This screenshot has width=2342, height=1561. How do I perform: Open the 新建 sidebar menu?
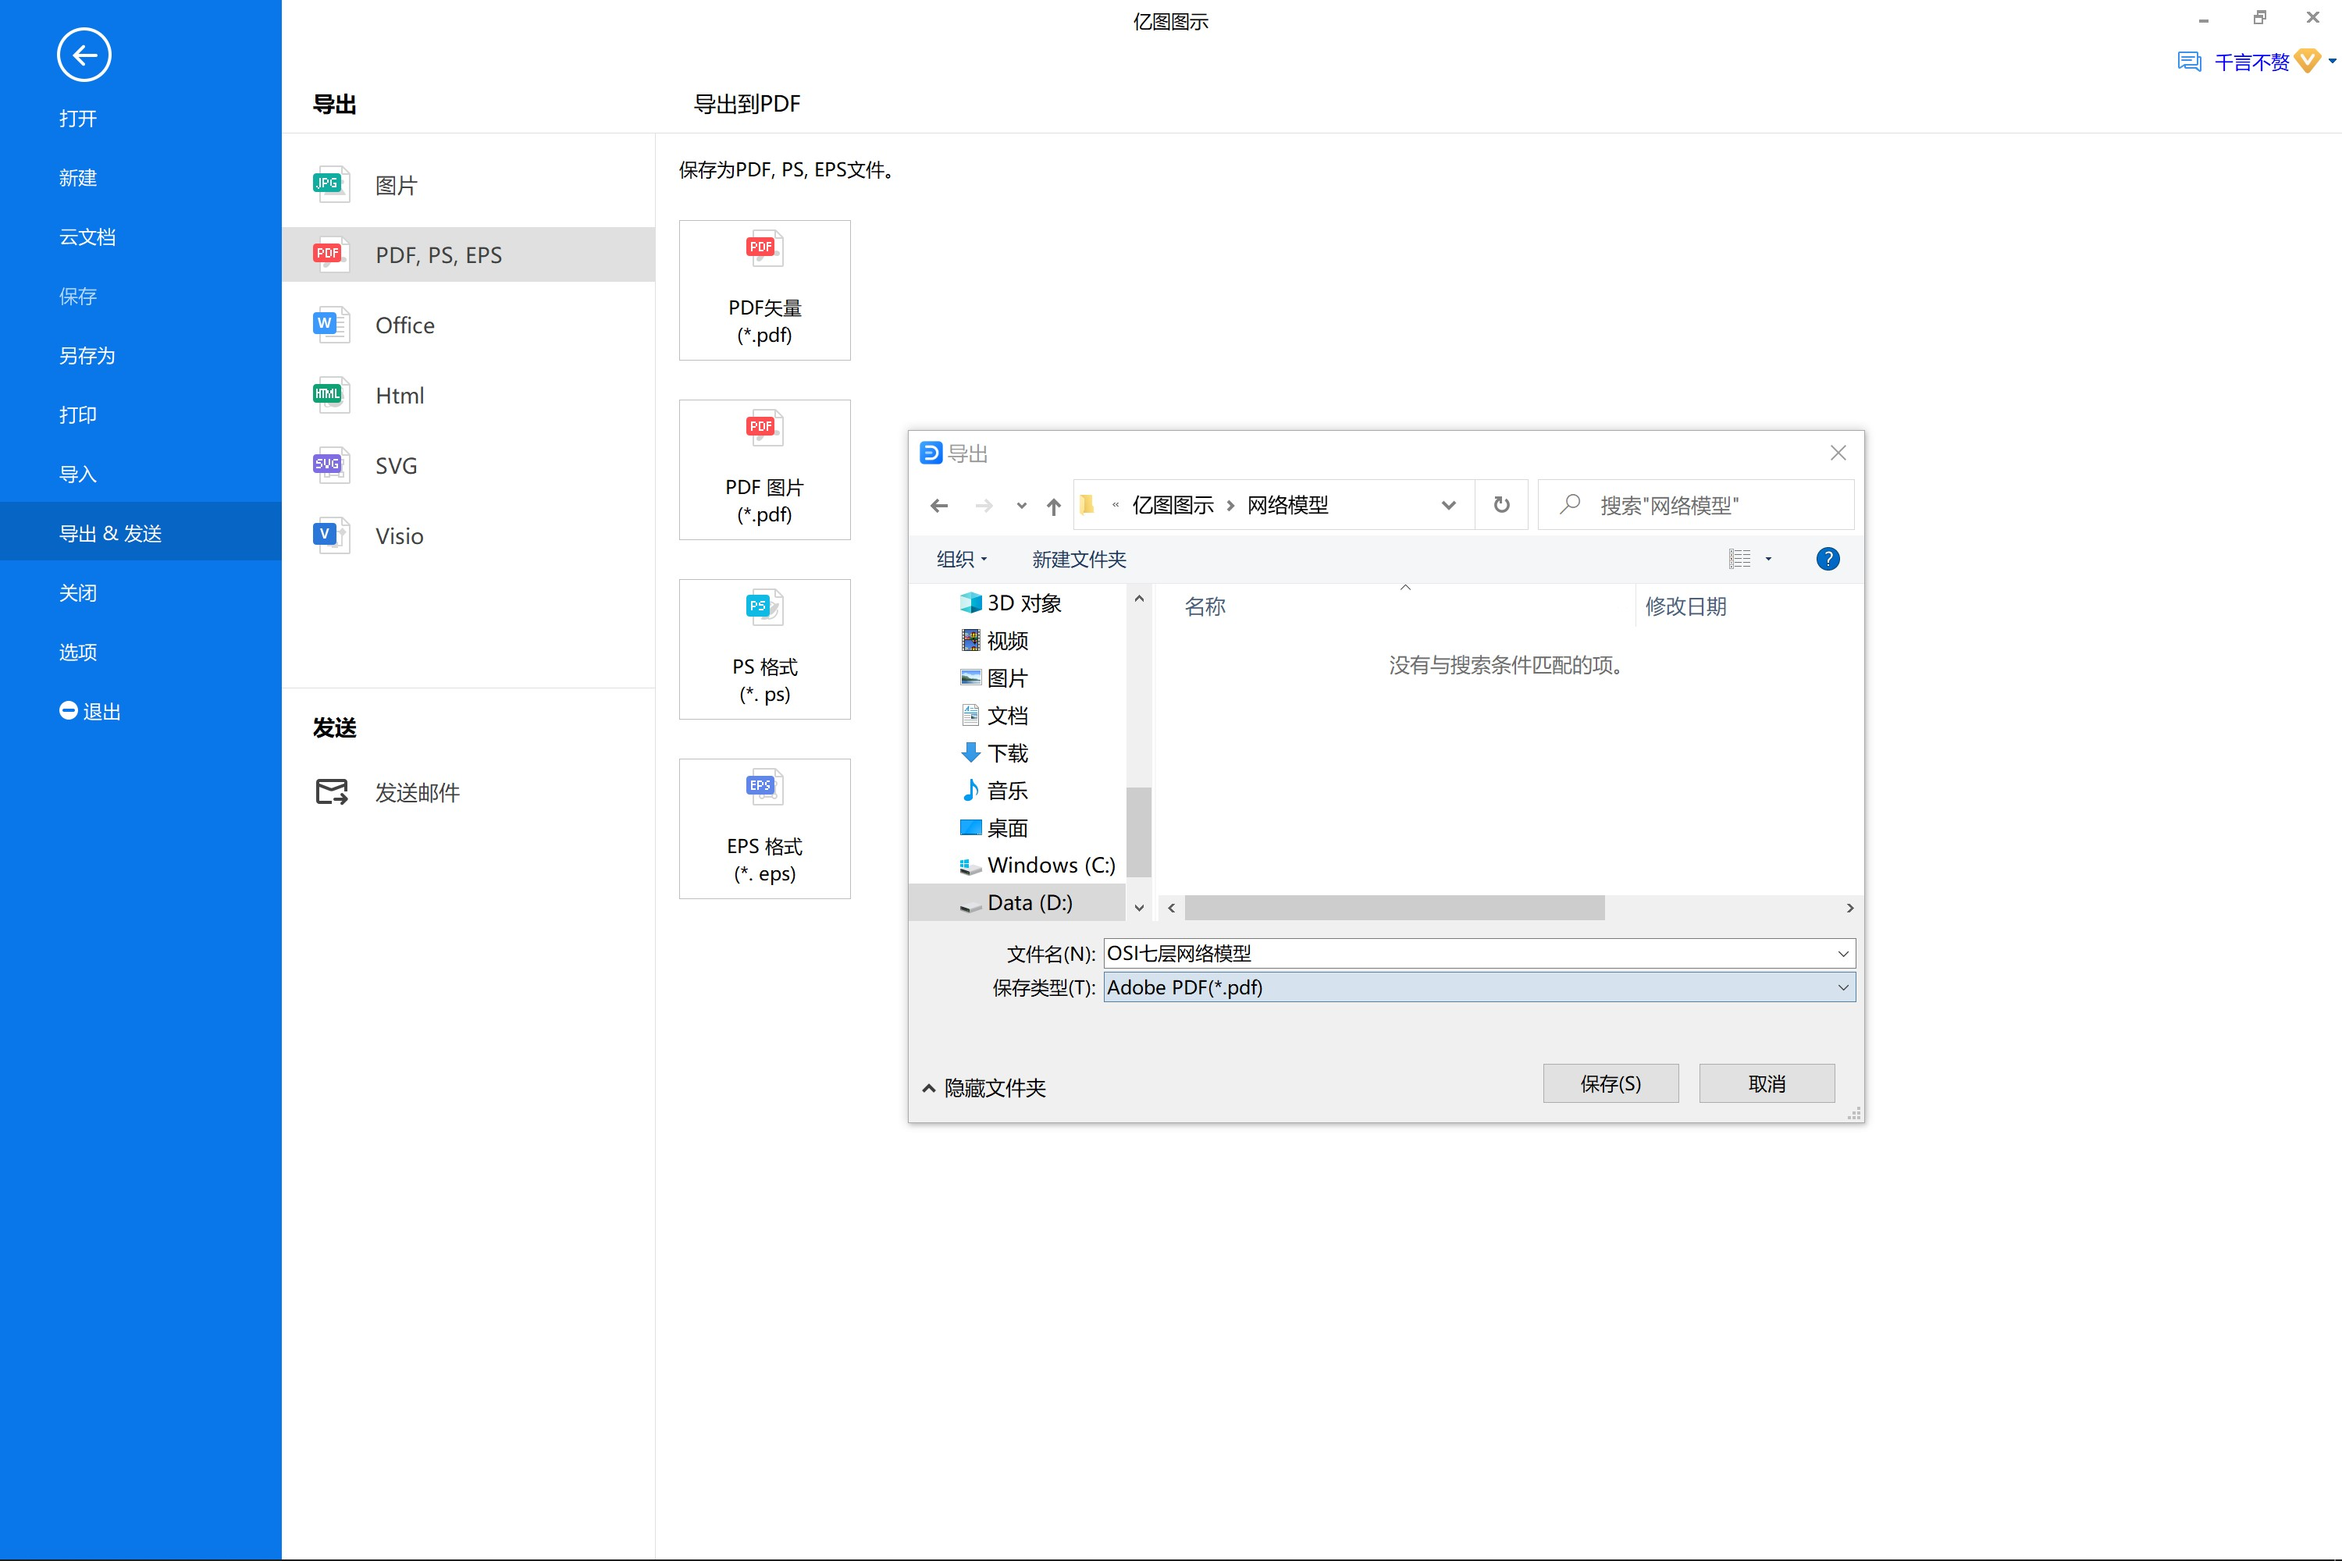click(77, 177)
